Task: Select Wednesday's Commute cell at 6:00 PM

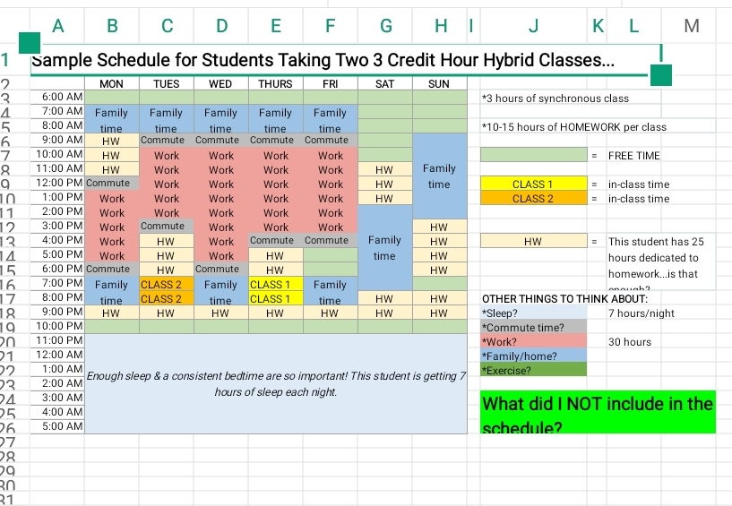Action: pos(220,269)
